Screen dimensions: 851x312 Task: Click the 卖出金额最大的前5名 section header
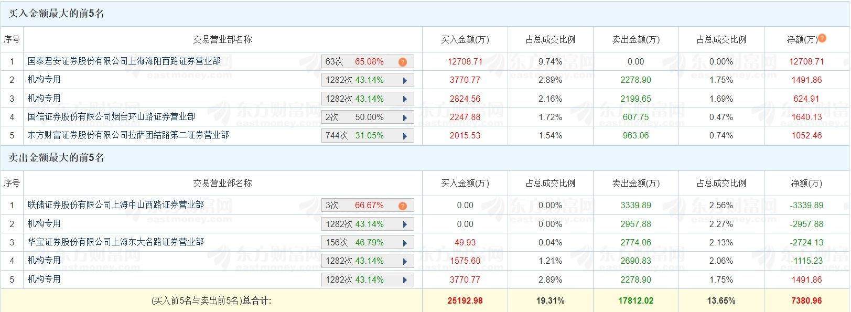click(57, 158)
